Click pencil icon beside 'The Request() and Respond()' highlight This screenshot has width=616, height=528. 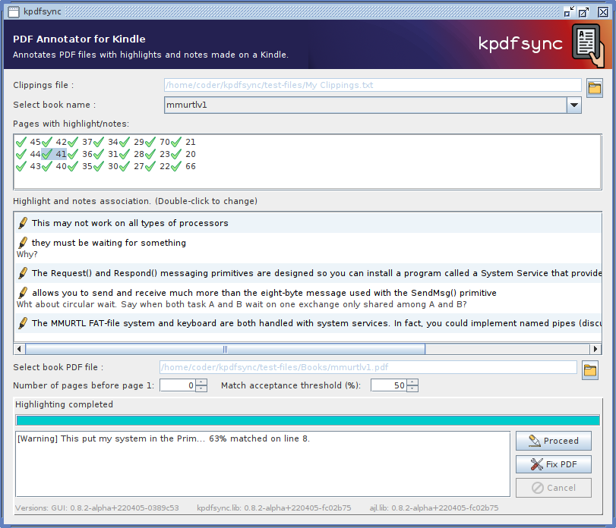[x=23, y=273]
